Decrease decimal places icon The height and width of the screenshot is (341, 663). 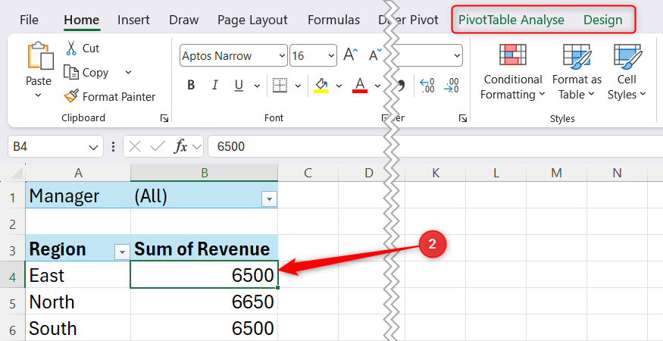452,86
